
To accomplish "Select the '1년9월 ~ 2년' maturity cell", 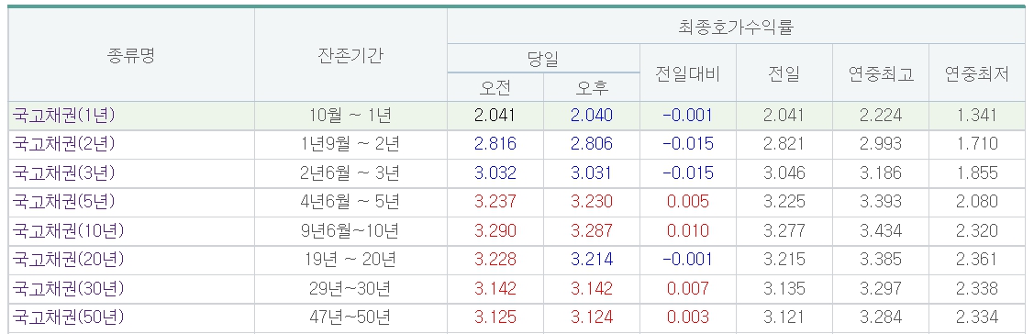I will click(x=350, y=143).
